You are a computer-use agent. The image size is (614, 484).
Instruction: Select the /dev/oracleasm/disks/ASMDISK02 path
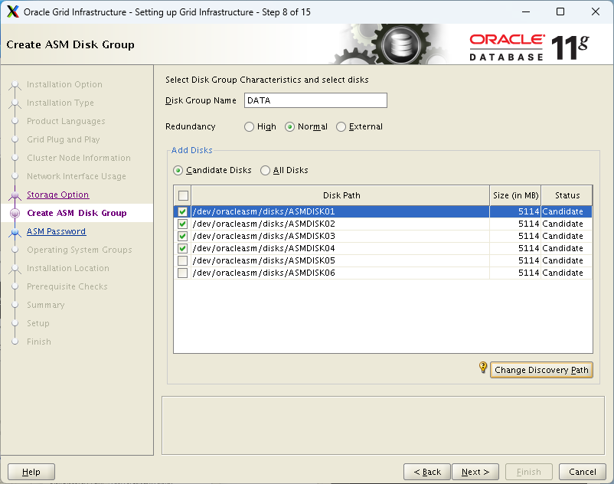[263, 224]
